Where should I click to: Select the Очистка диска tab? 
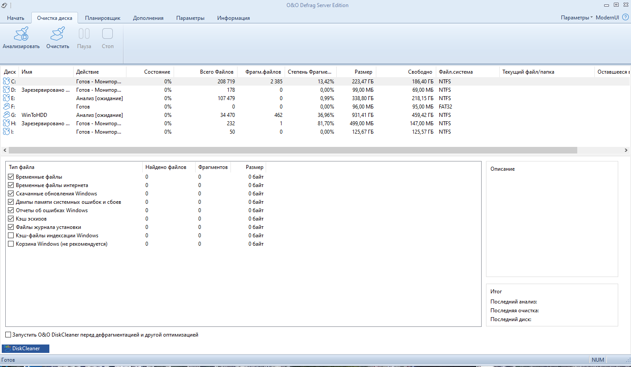(55, 18)
